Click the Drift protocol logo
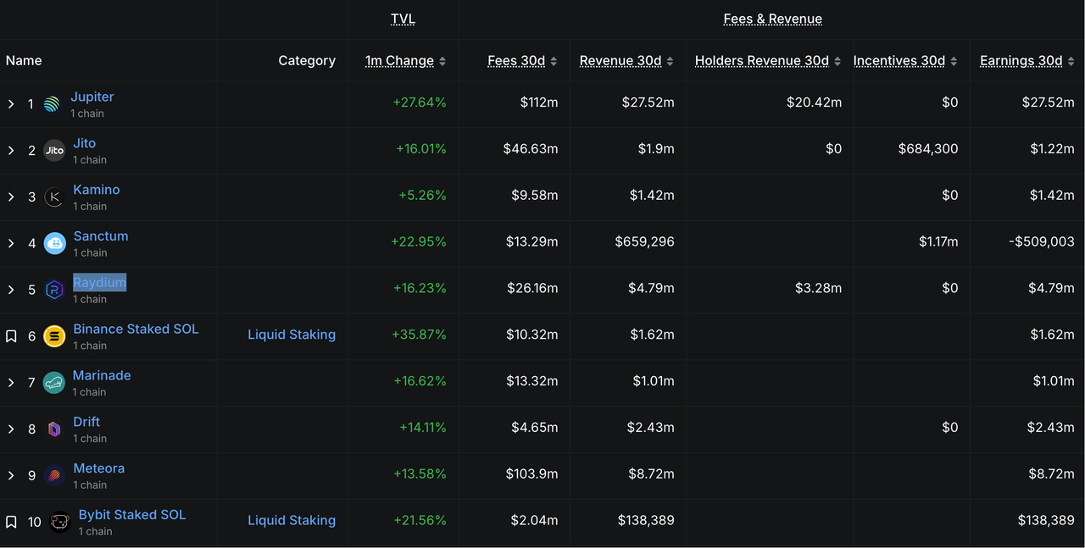This screenshot has height=548, width=1085. 54,429
